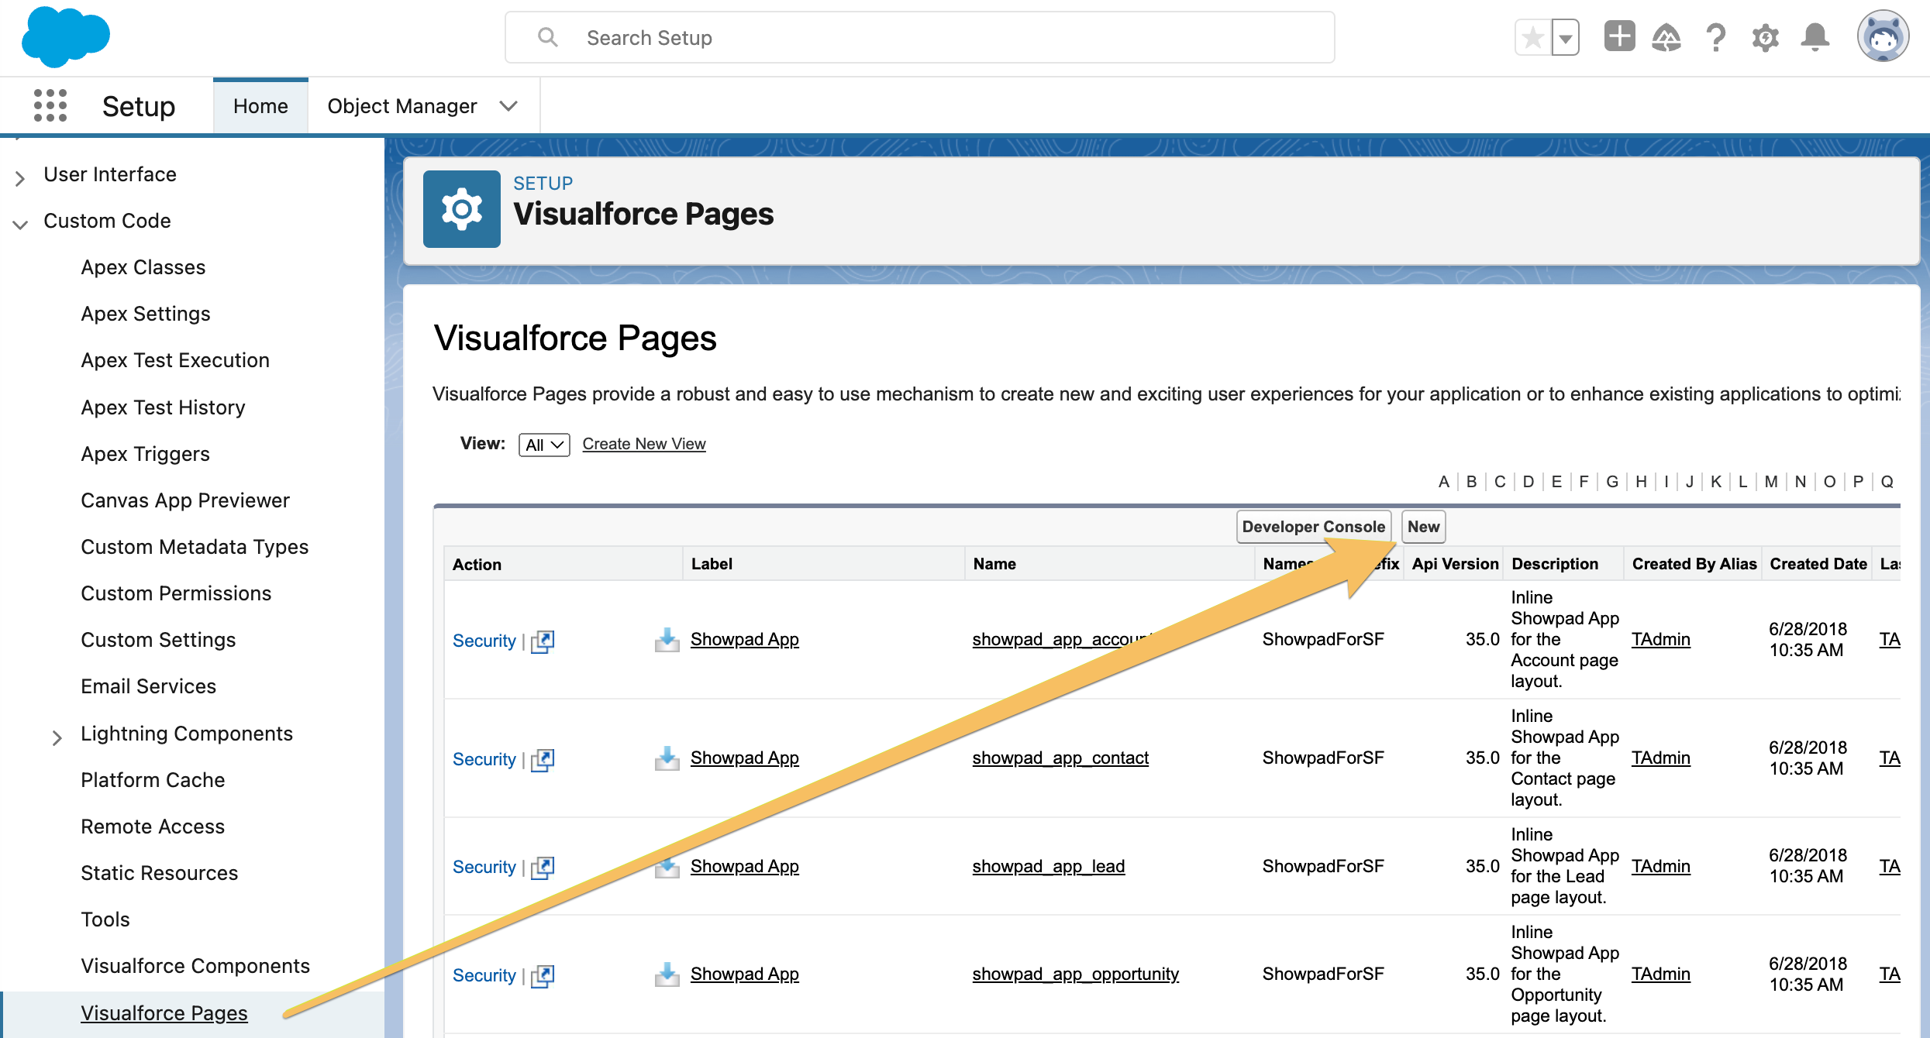The width and height of the screenshot is (1930, 1038).
Task: Sort by the Name column header
Action: pyautogui.click(x=994, y=564)
